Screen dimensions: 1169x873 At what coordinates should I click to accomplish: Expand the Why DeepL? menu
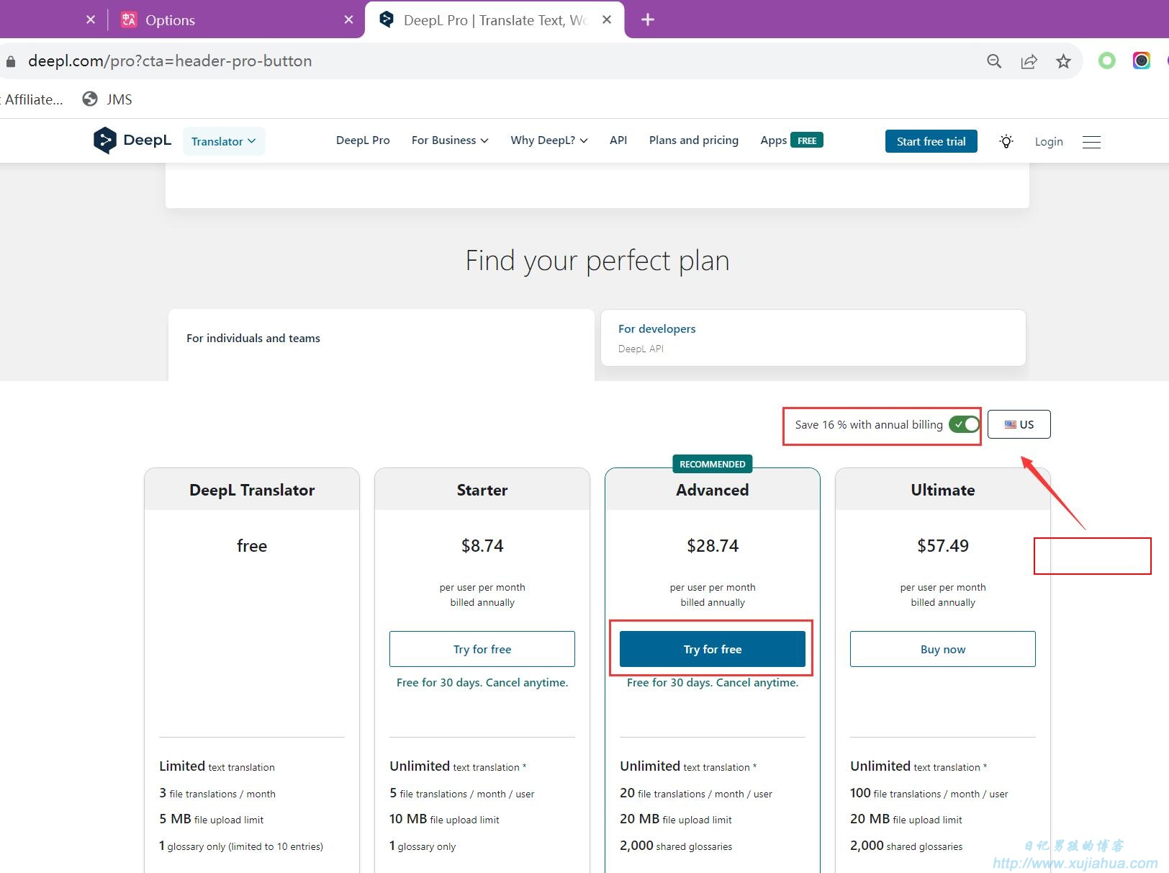coord(549,140)
